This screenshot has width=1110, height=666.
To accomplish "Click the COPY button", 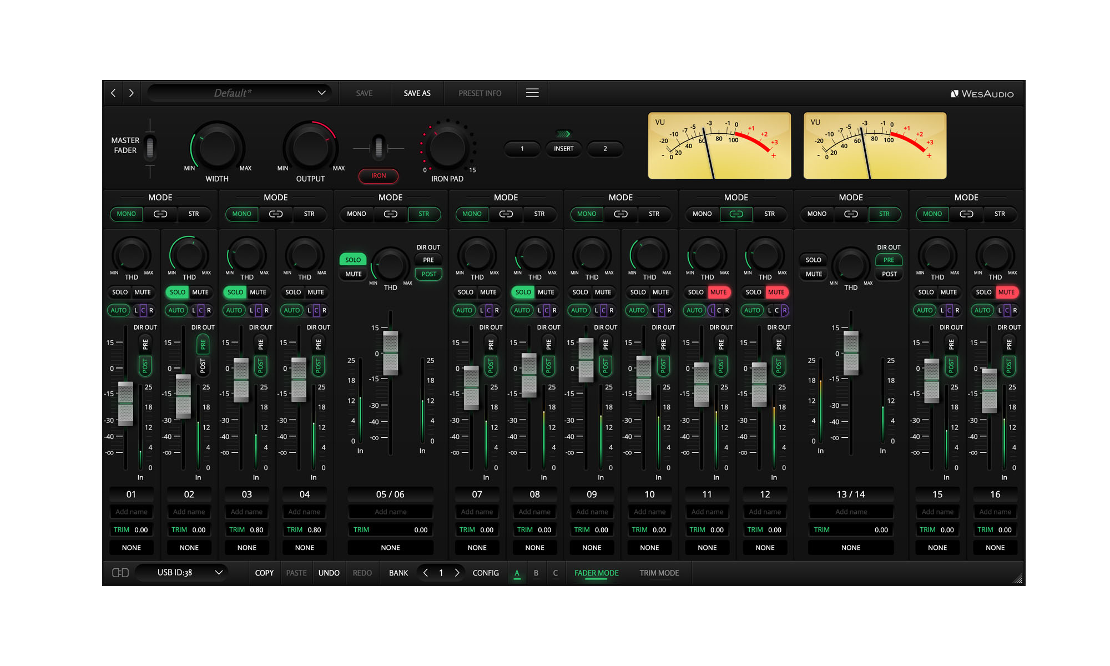I will click(264, 572).
